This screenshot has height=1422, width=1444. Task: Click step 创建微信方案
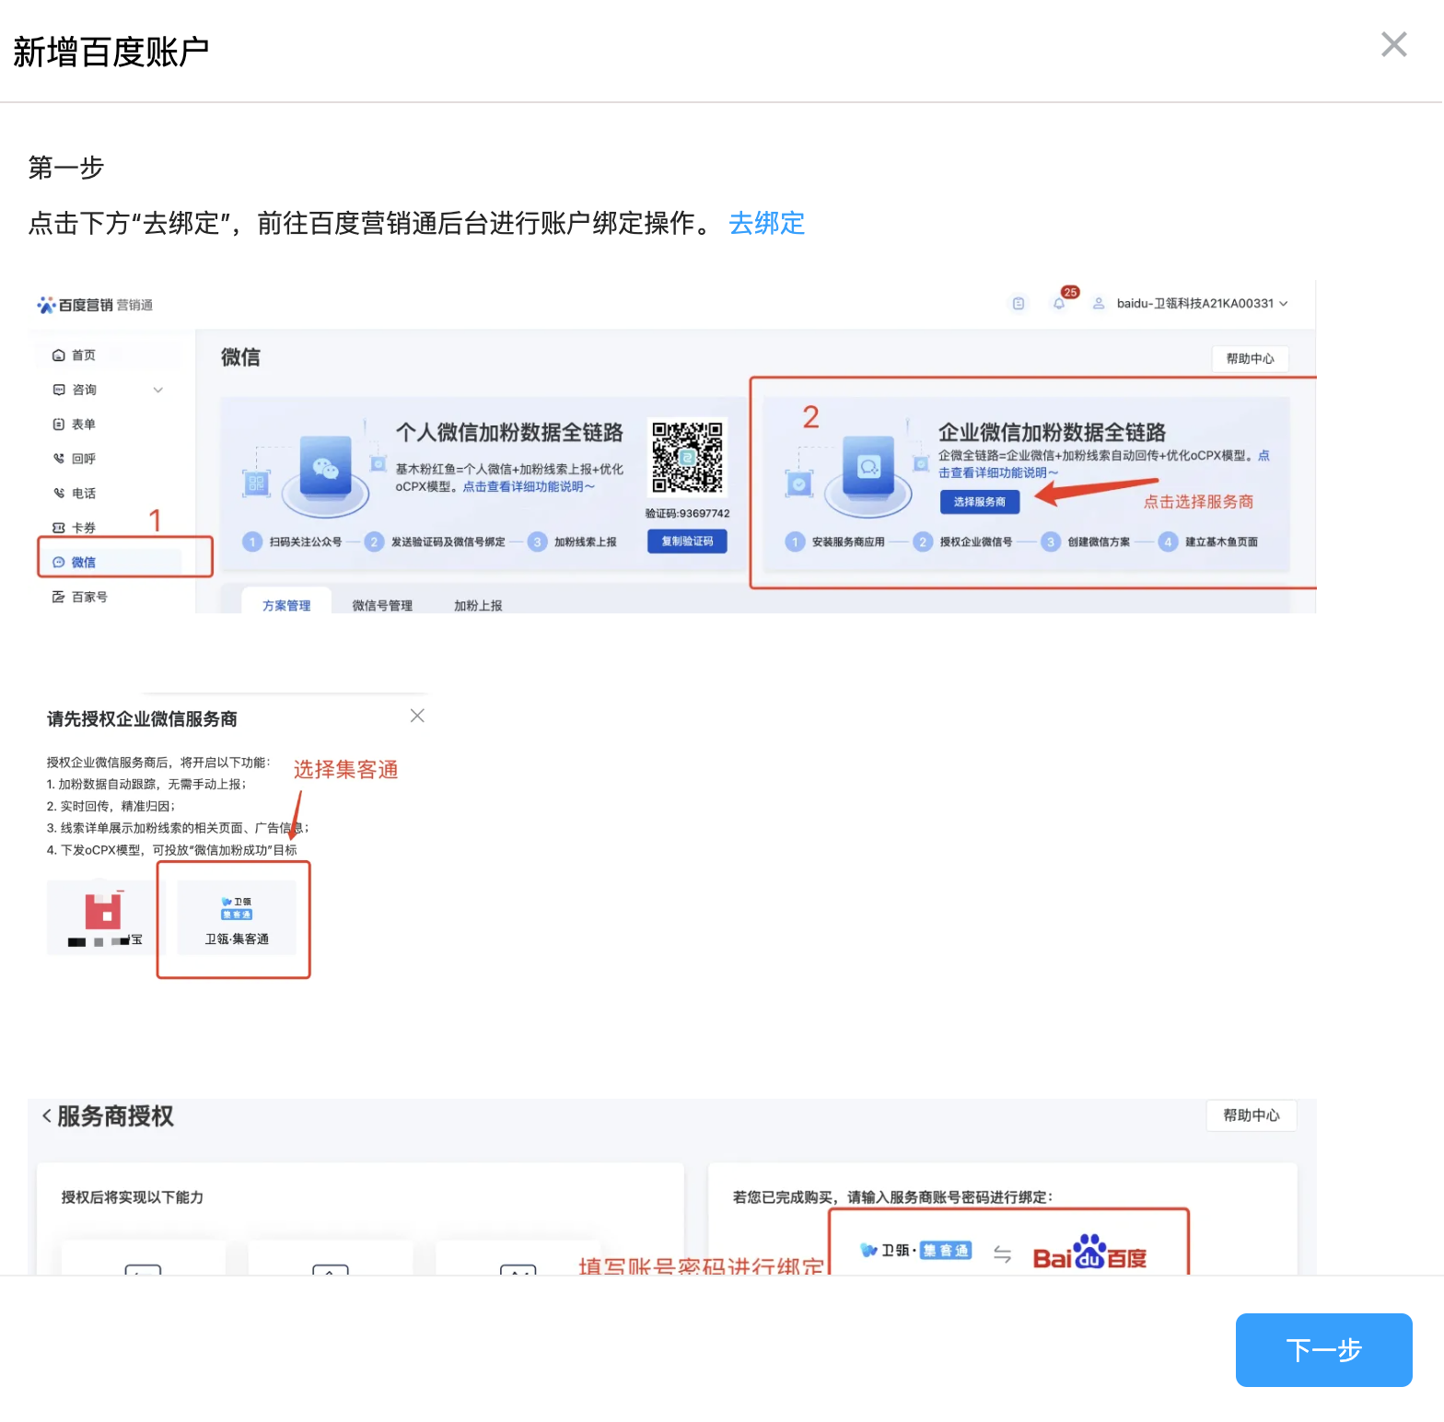(x=1087, y=542)
